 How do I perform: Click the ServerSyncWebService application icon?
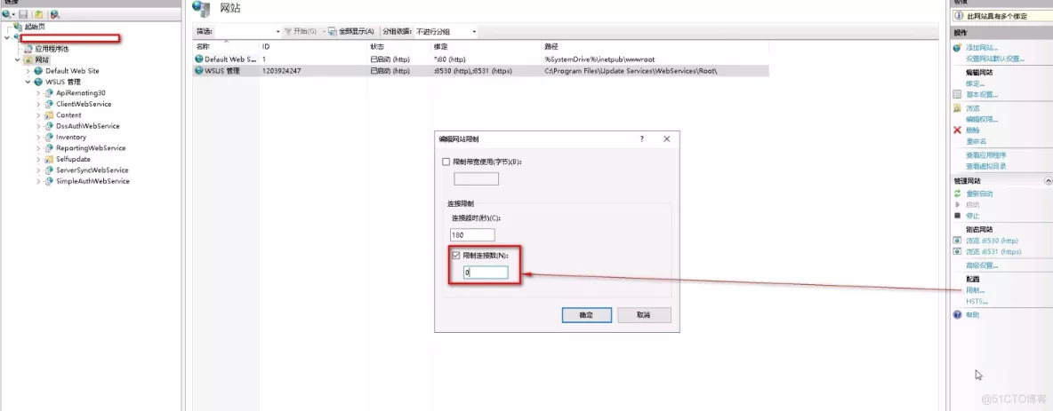49,170
